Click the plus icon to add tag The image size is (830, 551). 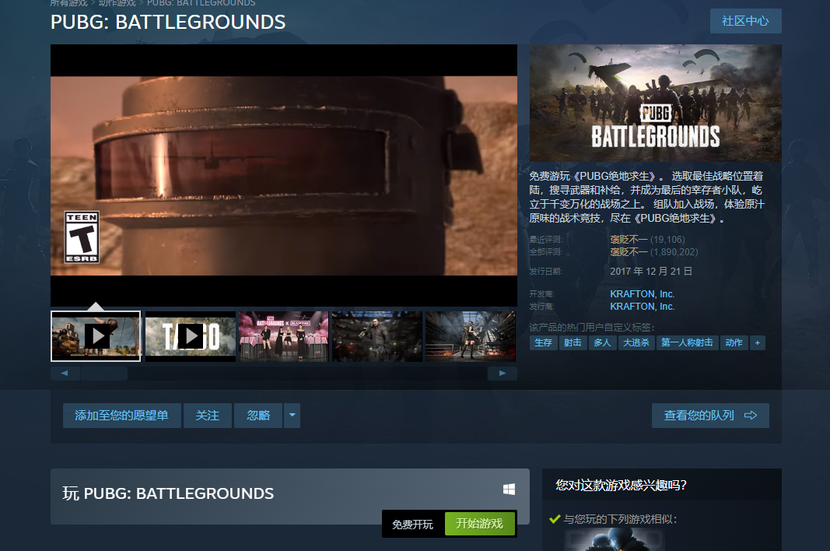[x=757, y=342]
